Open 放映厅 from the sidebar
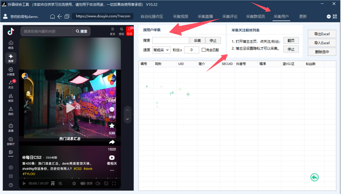341x194 pixels. [10, 139]
